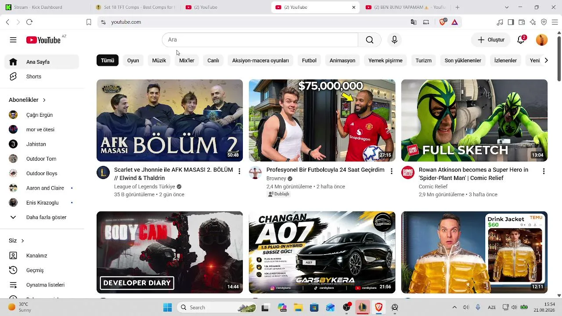Open a new browser tab
562x316 pixels.
(457, 7)
